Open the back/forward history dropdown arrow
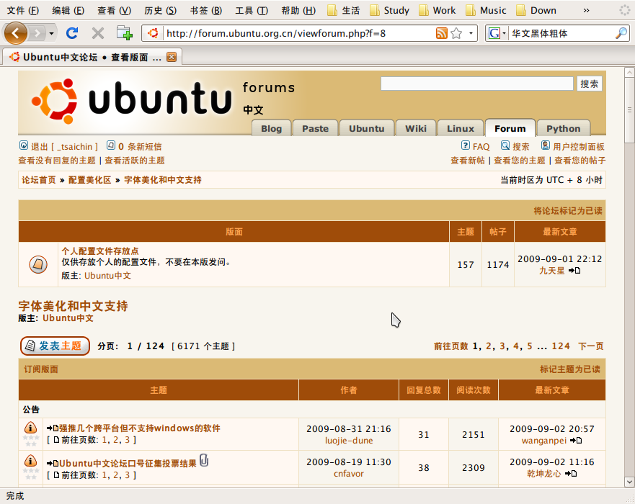The image size is (635, 504). point(51,33)
